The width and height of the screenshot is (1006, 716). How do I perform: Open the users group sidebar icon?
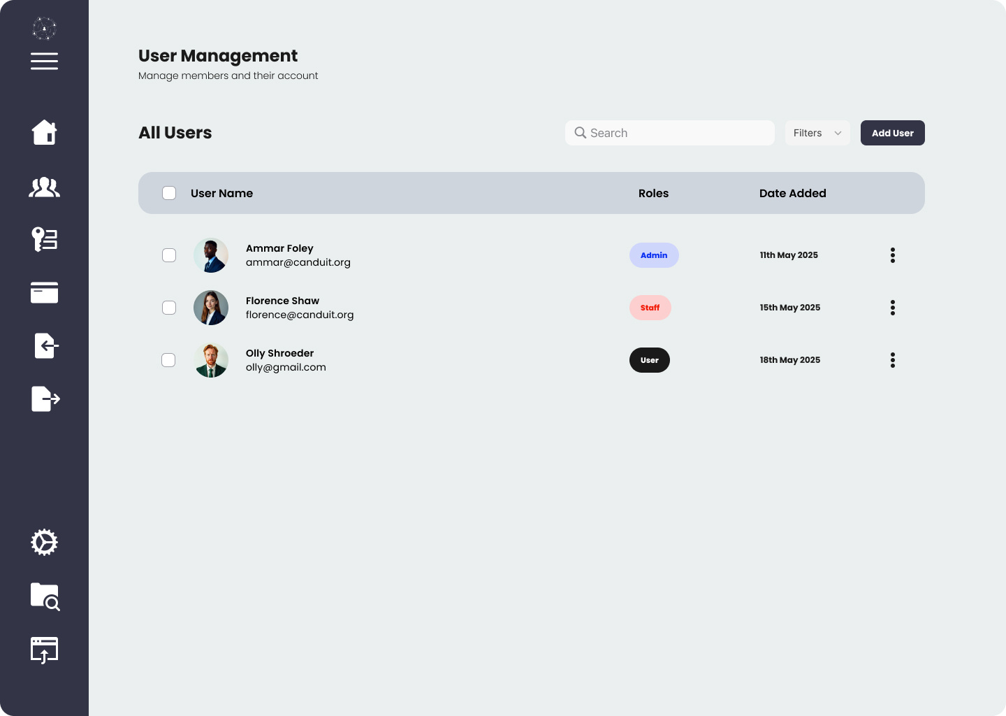pos(44,187)
